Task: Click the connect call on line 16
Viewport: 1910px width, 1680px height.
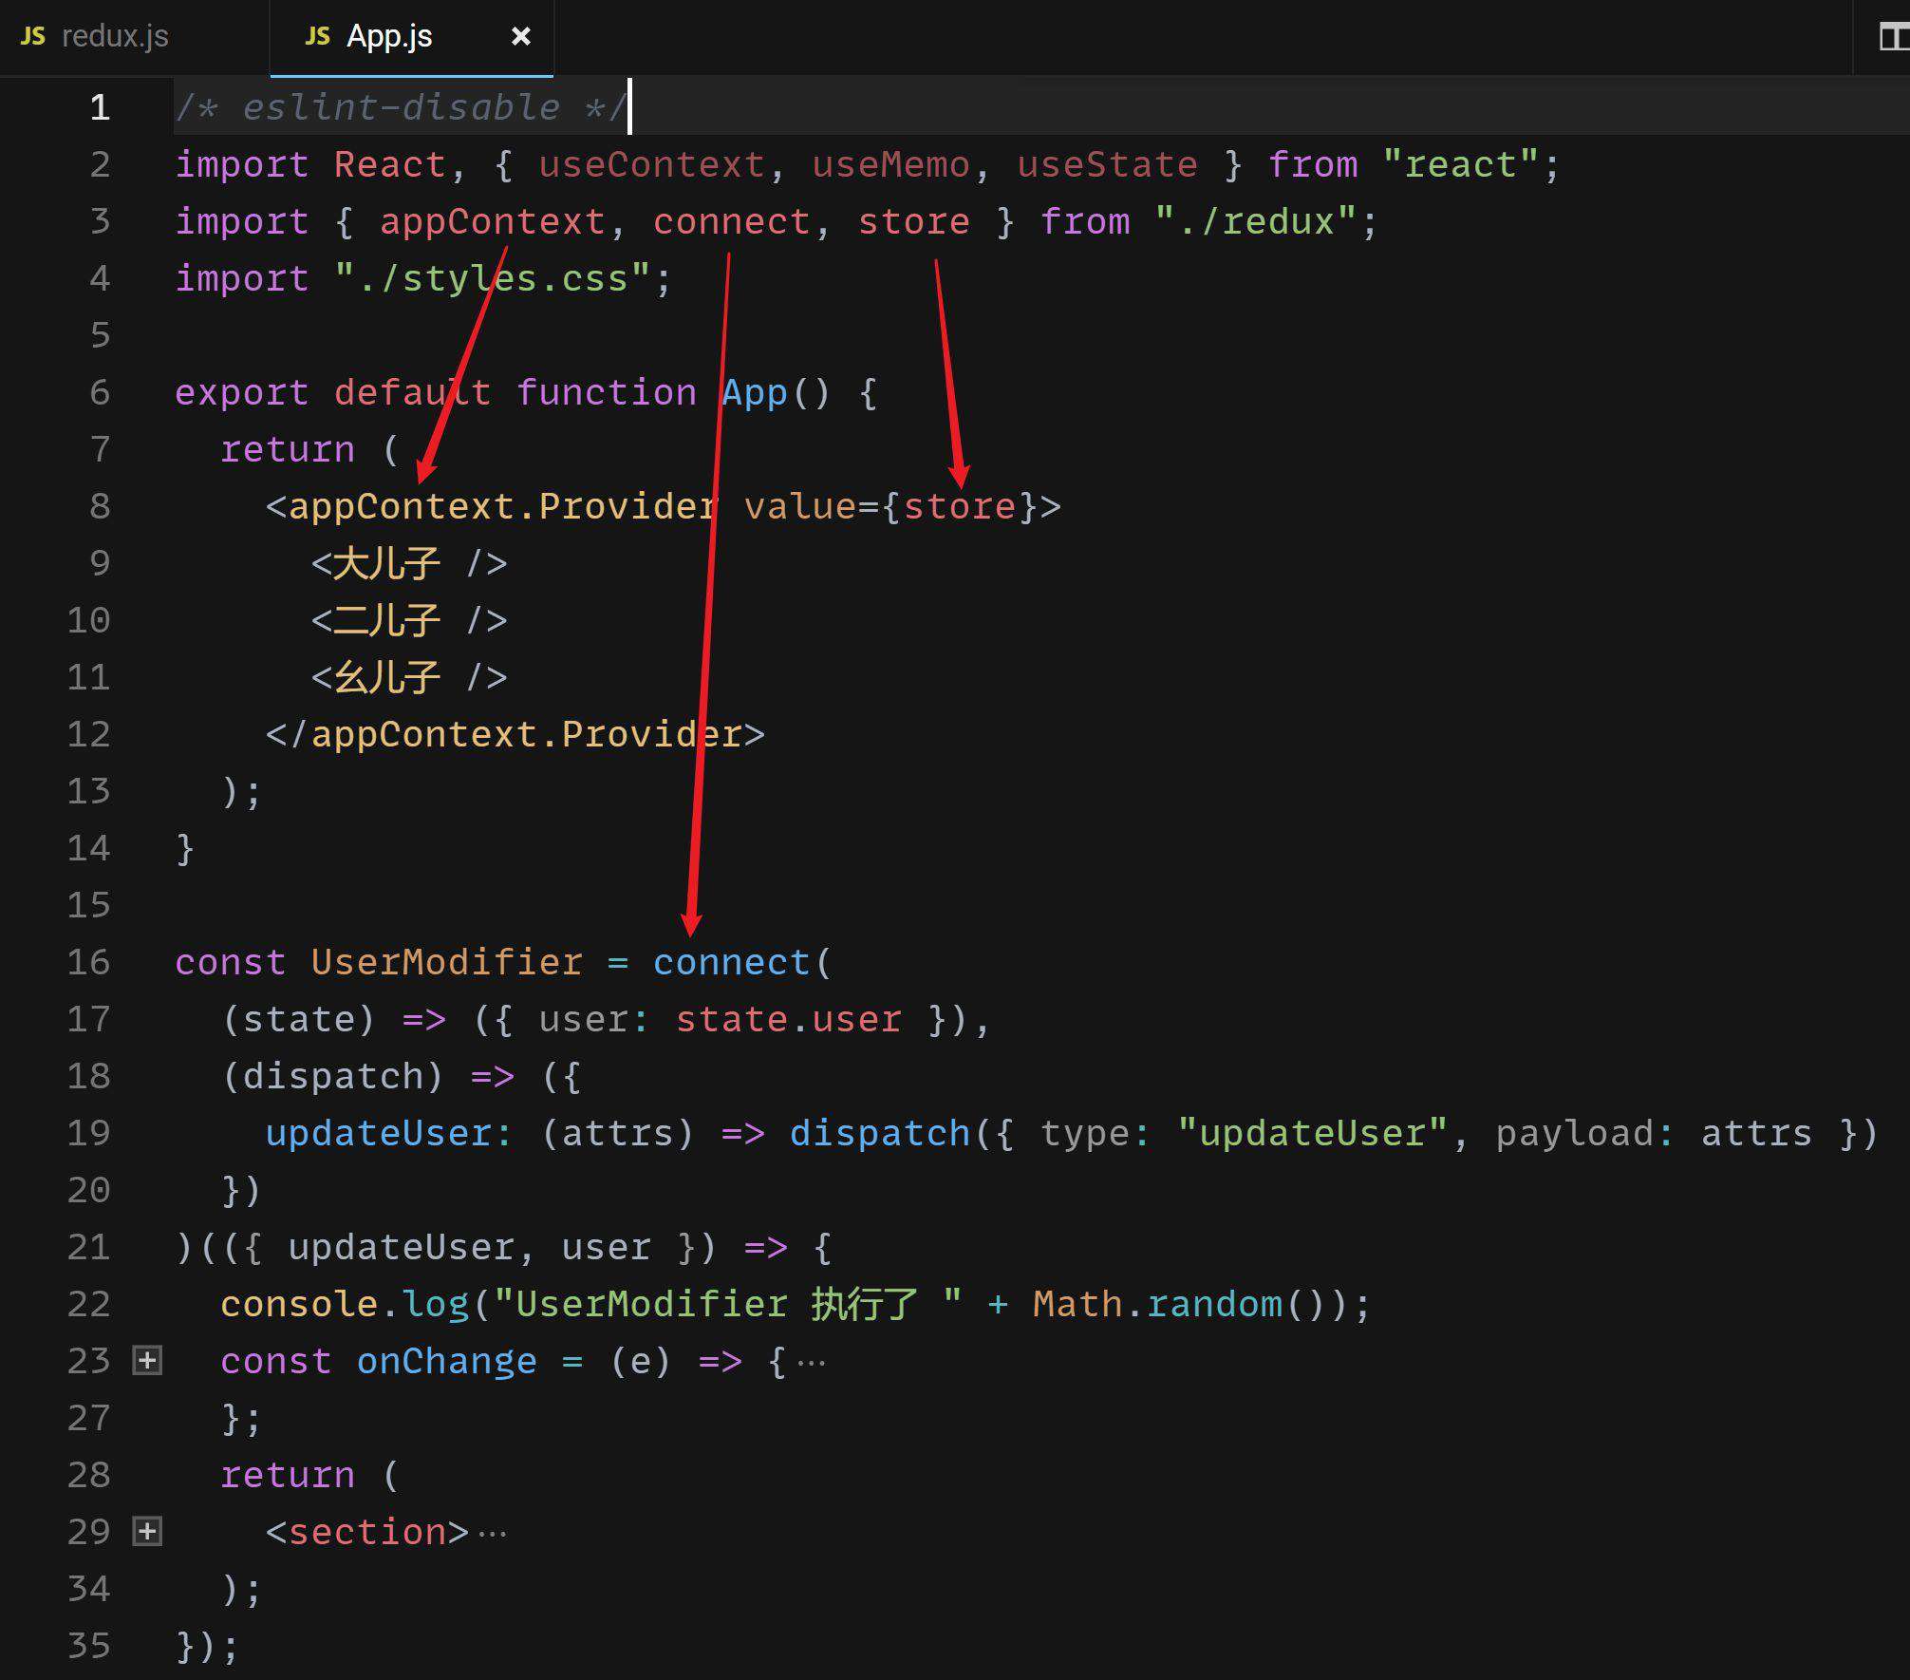Action: tap(732, 962)
